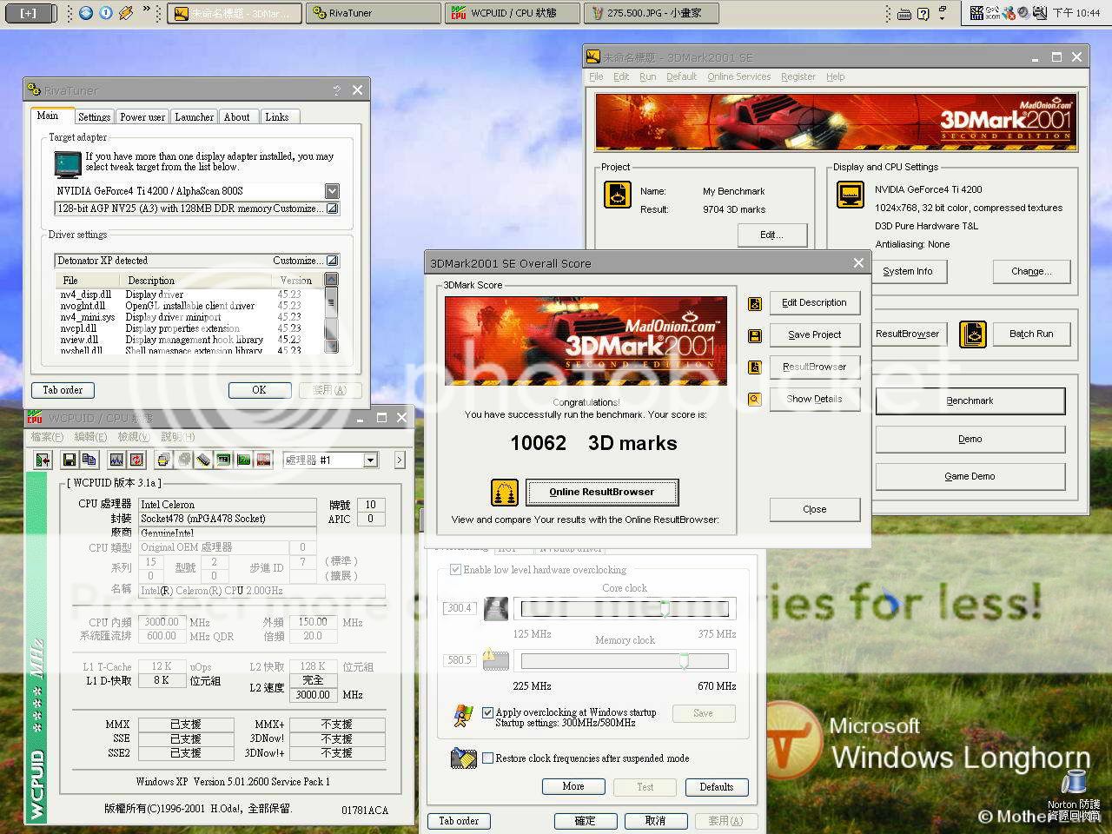The image size is (1112, 834).
Task: Click the Memory clock slider handle
Action: [x=684, y=661]
